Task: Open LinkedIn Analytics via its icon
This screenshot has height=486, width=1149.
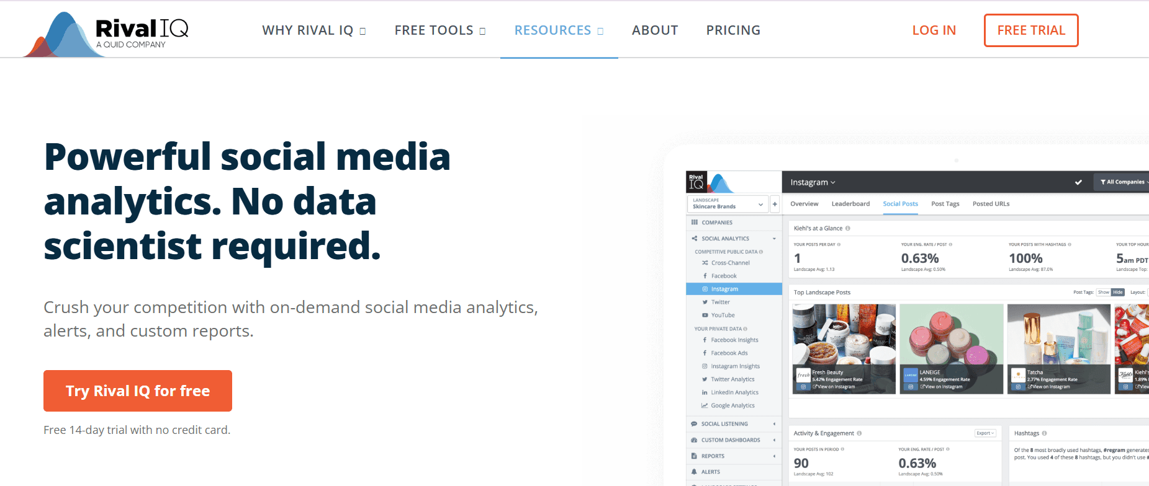Action: 705,392
